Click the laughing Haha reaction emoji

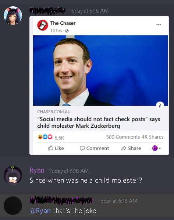(x=40, y=137)
